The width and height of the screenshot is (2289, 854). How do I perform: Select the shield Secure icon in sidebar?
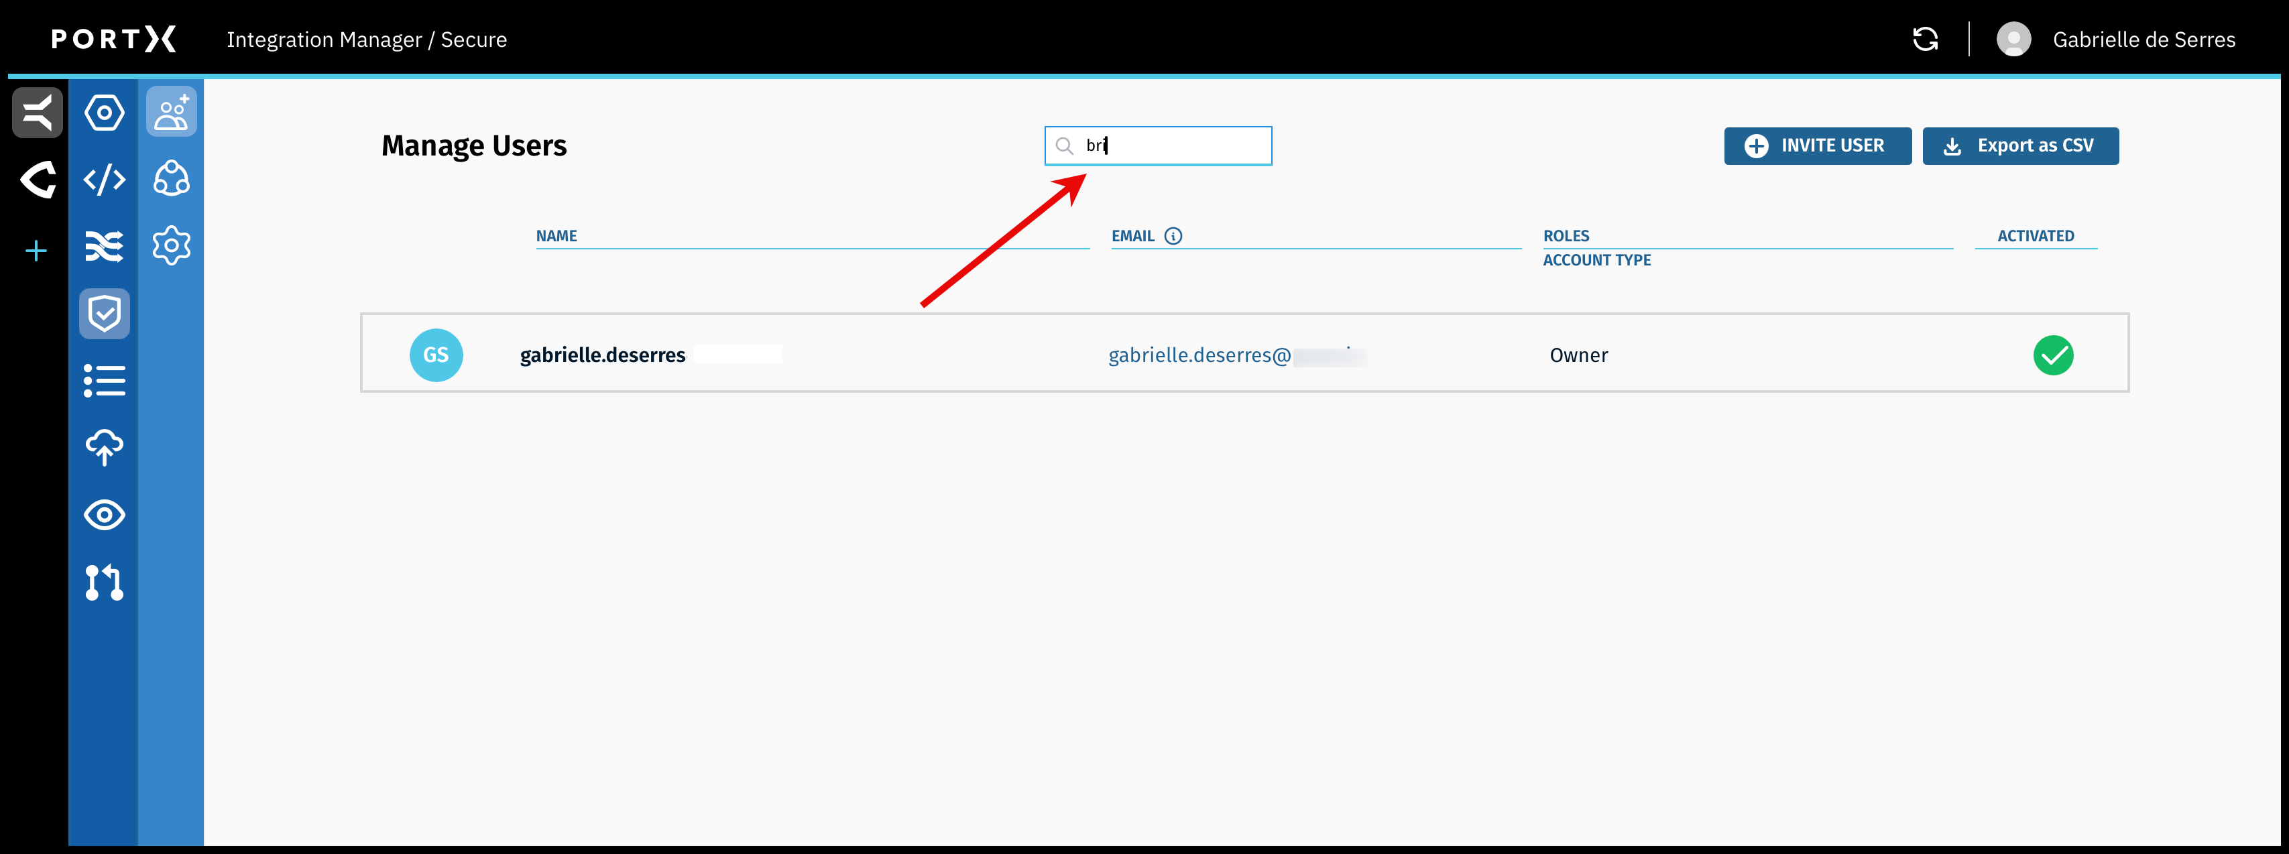104,313
